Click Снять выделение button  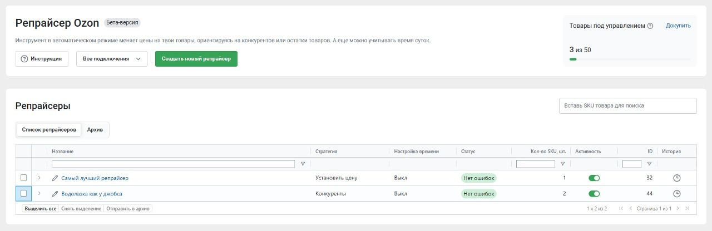[x=81, y=209]
